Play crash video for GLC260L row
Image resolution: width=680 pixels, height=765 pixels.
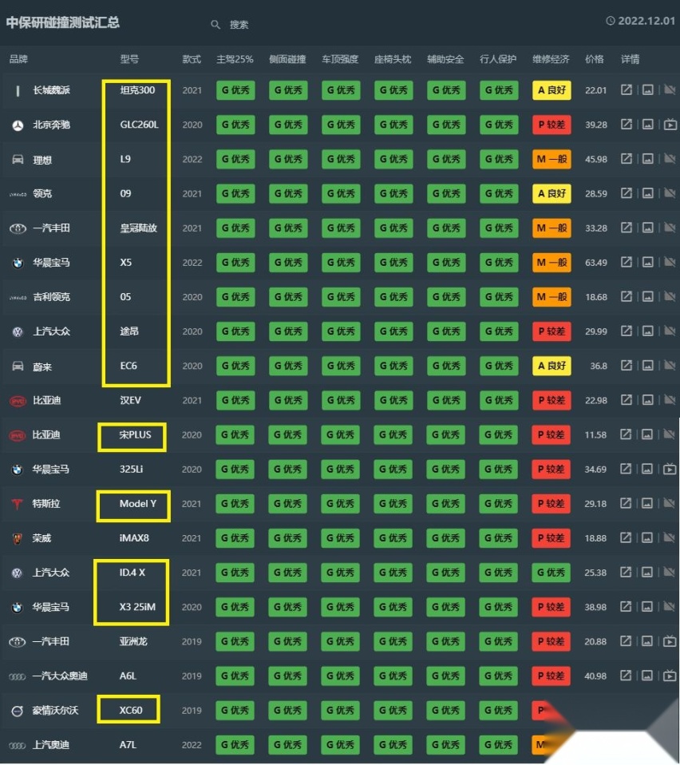click(x=670, y=125)
